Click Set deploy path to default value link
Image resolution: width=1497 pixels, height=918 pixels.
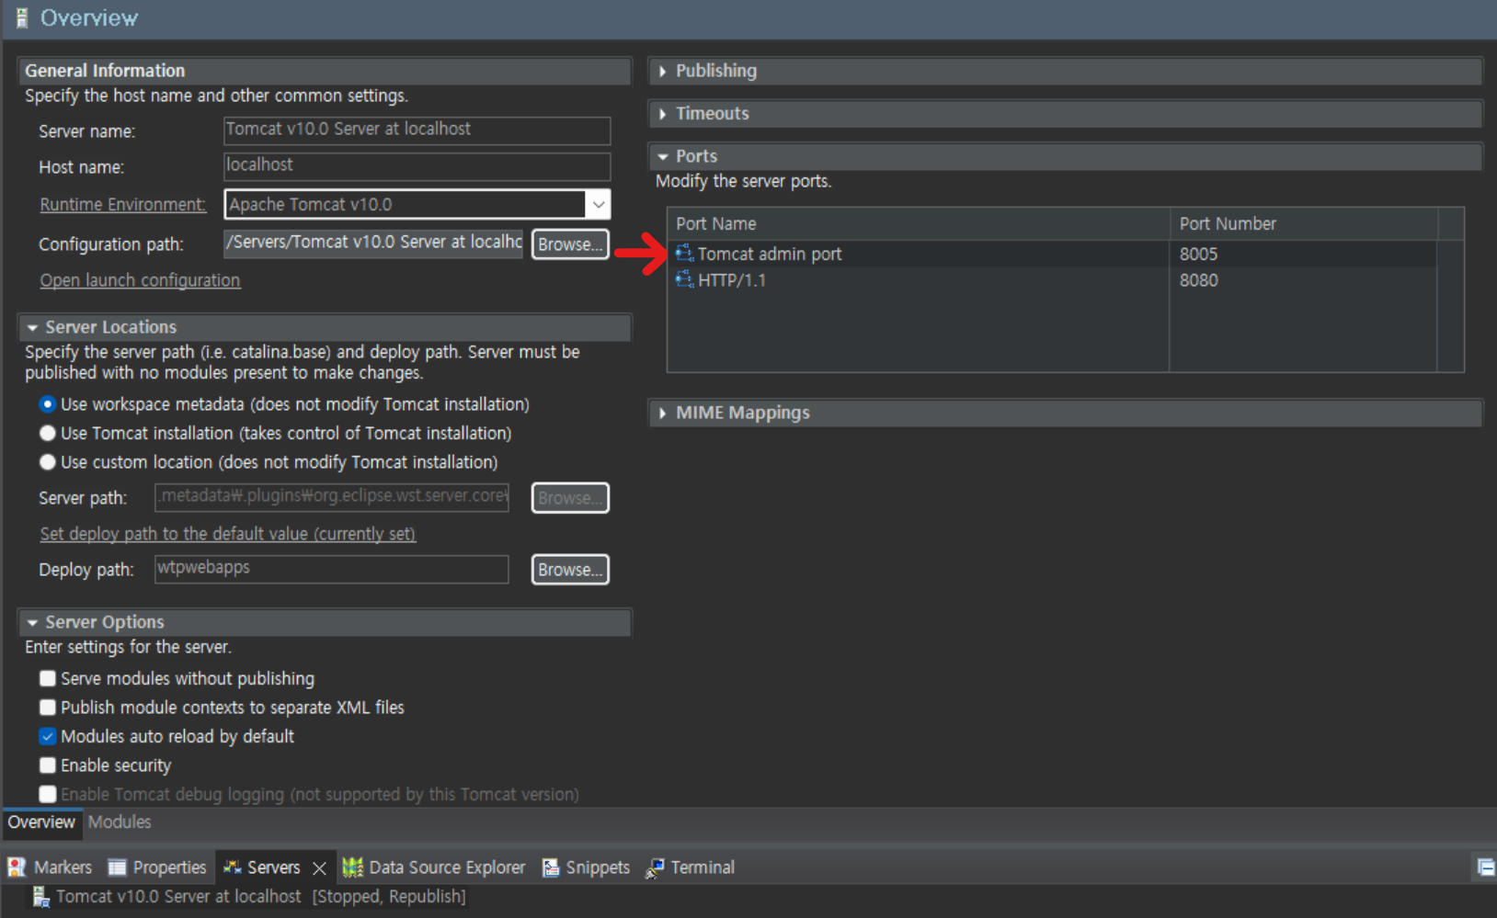coord(227,534)
